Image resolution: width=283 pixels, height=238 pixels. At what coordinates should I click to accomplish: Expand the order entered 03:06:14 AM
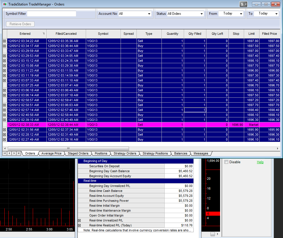pos(5,95)
